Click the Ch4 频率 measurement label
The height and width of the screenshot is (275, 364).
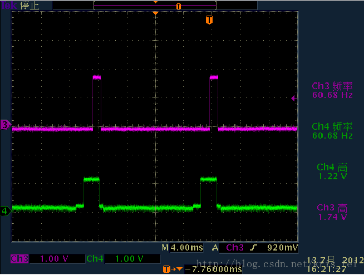coord(332,126)
